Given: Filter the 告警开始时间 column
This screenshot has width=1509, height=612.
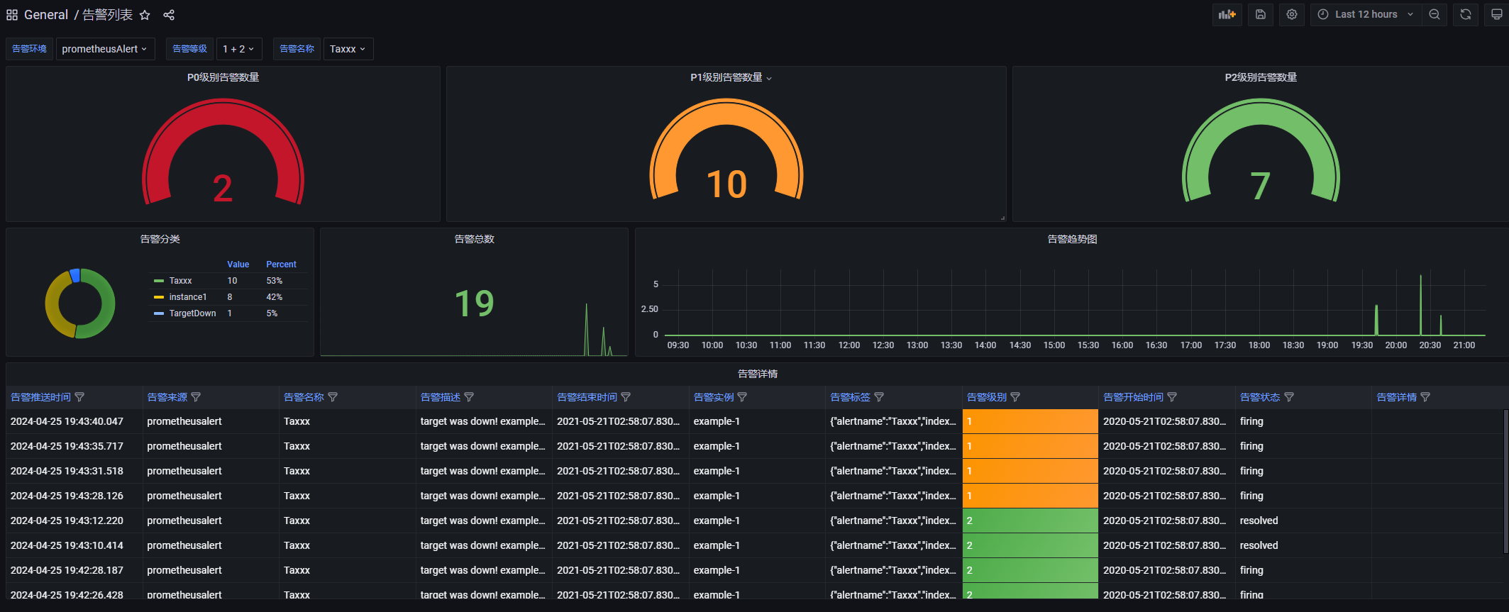Looking at the screenshot, I should [1172, 397].
